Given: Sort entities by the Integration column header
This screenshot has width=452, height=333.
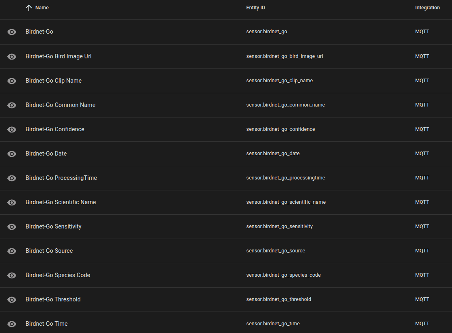Looking at the screenshot, I should tap(427, 8).
